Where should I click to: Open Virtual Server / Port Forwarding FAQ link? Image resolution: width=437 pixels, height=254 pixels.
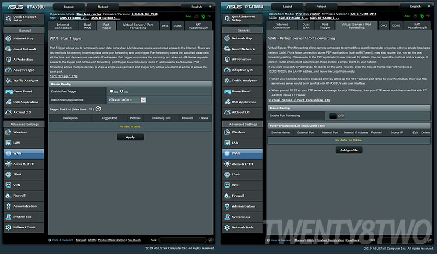point(299,100)
